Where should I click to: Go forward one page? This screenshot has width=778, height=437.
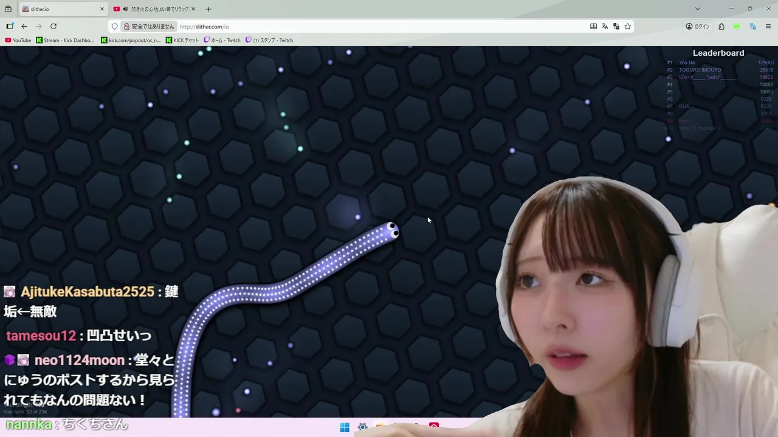pyautogui.click(x=39, y=26)
